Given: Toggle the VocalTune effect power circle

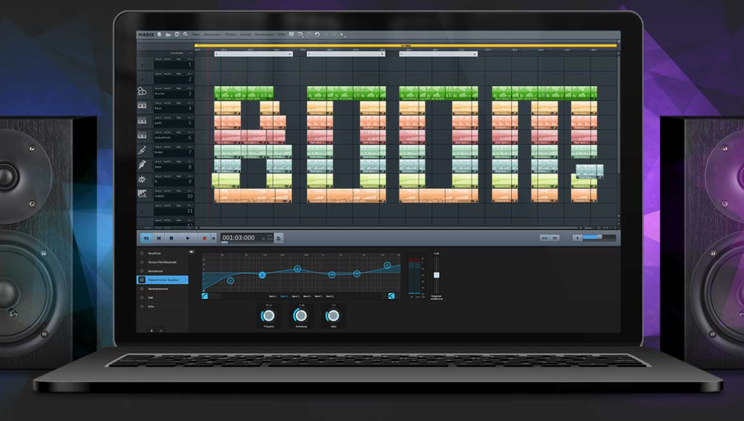Looking at the screenshot, I should click(142, 254).
